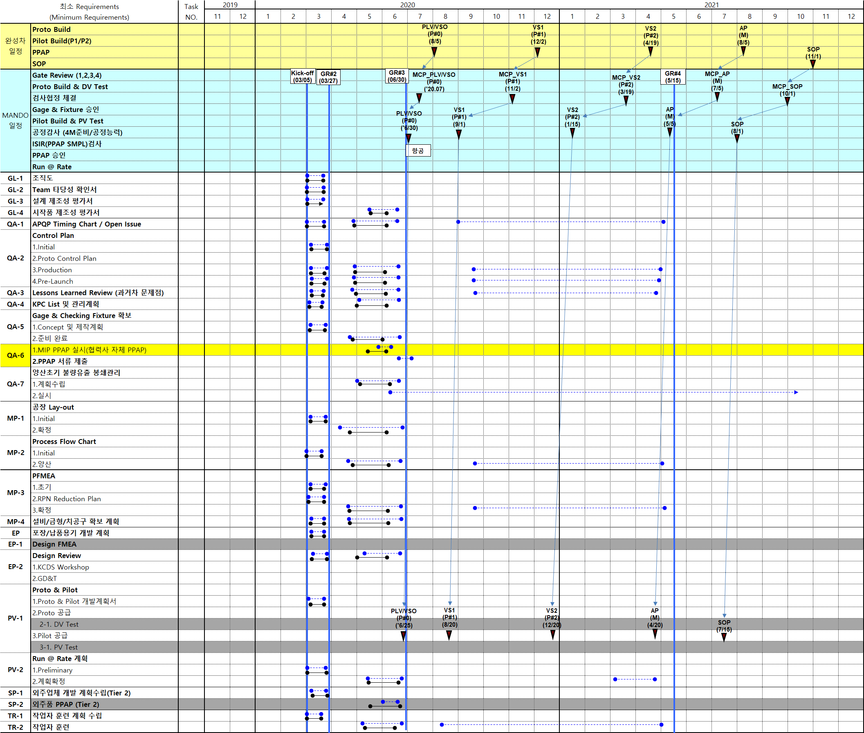Select the 'APQP Timing Chart / Open Issue' row

coord(86,224)
